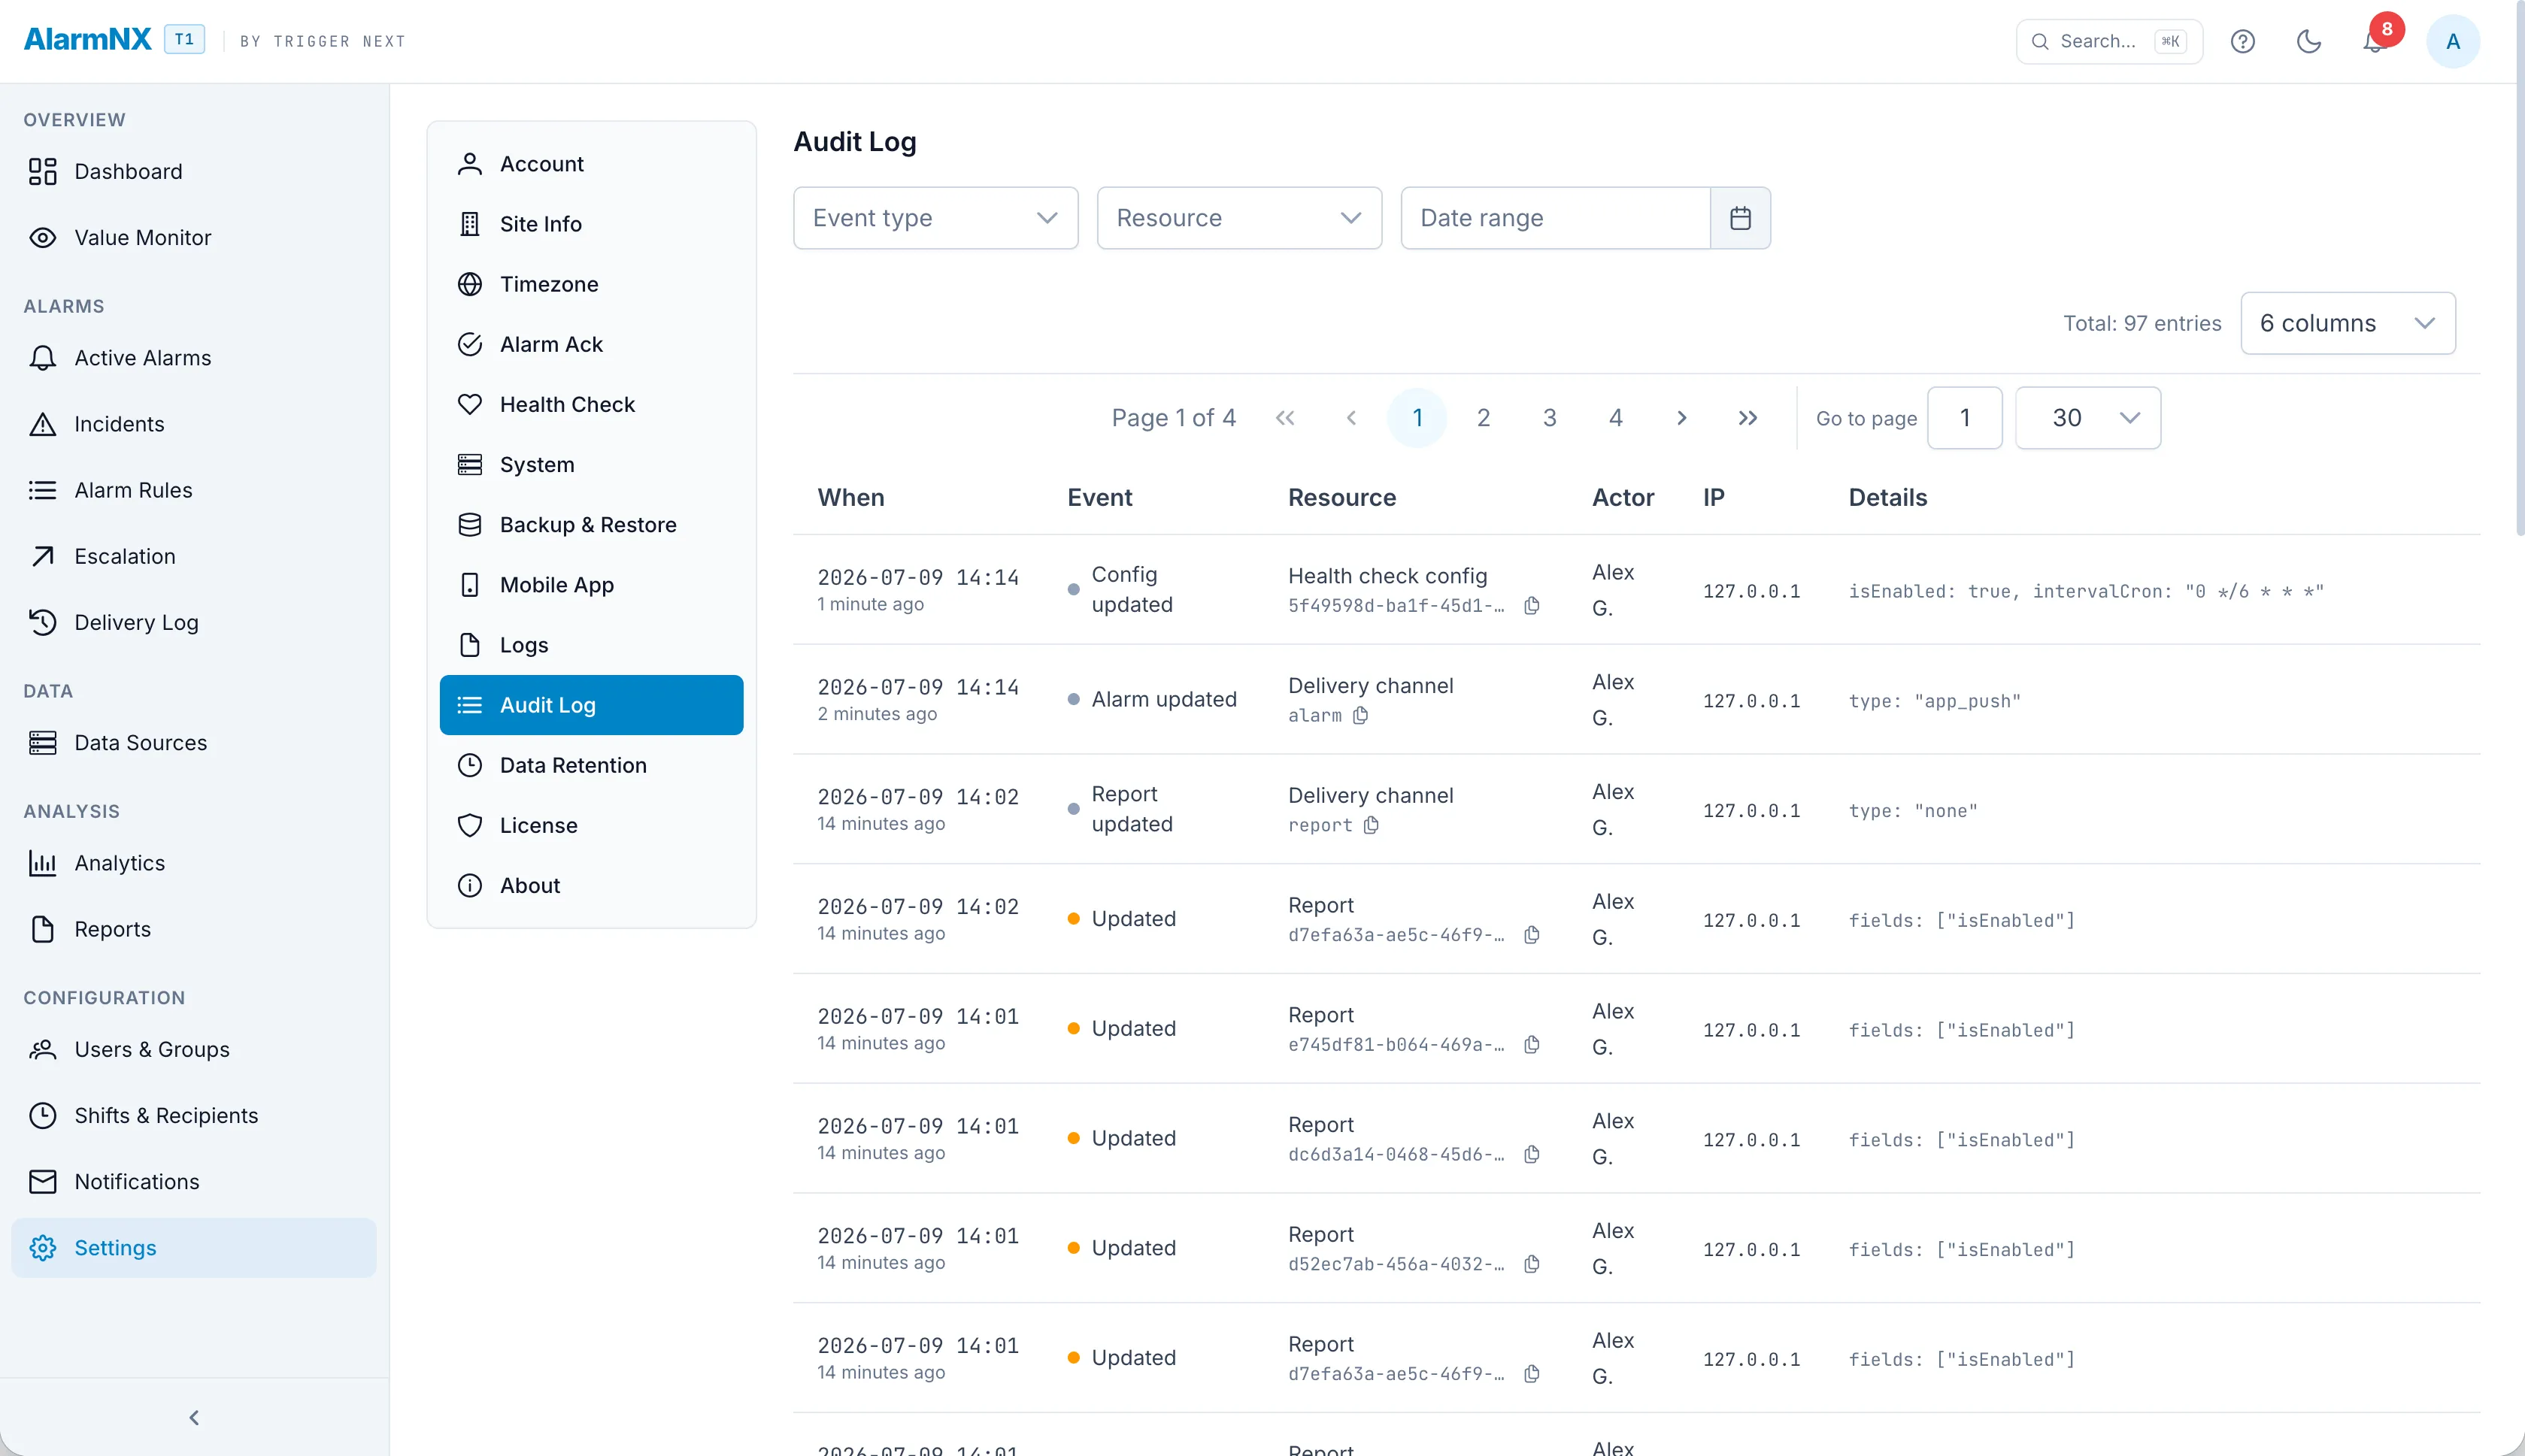The width and height of the screenshot is (2525, 1456).
Task: Go to page 3 of audit log
Action: coord(1549,418)
